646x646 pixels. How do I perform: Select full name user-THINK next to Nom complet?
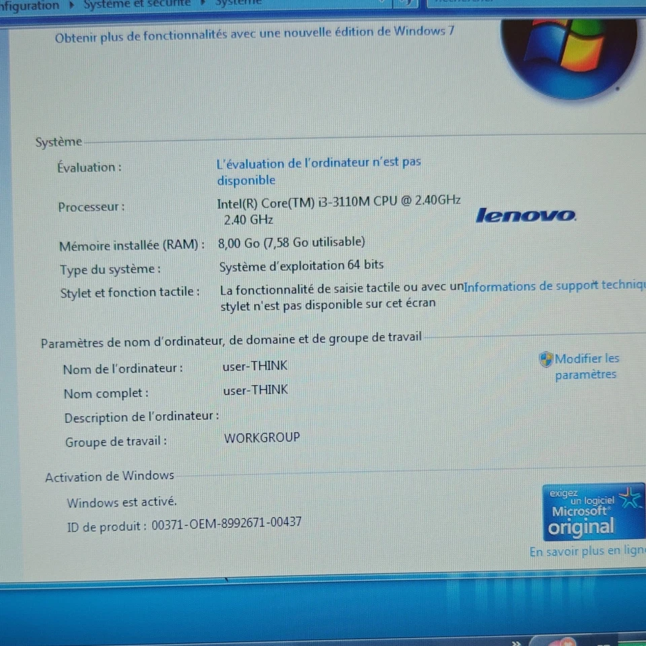point(256,390)
